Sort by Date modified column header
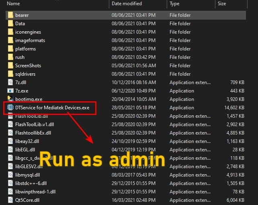 127,4
